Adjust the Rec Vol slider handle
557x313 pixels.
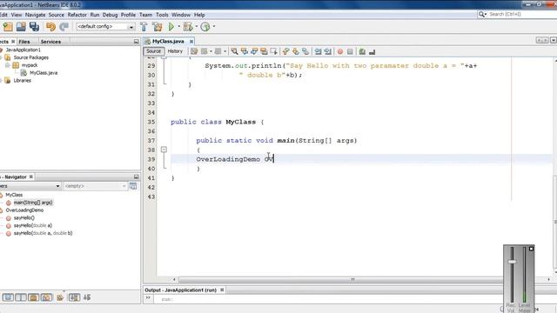point(512,262)
